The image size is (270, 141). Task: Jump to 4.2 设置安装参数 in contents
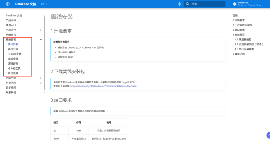pyautogui.click(x=249, y=44)
